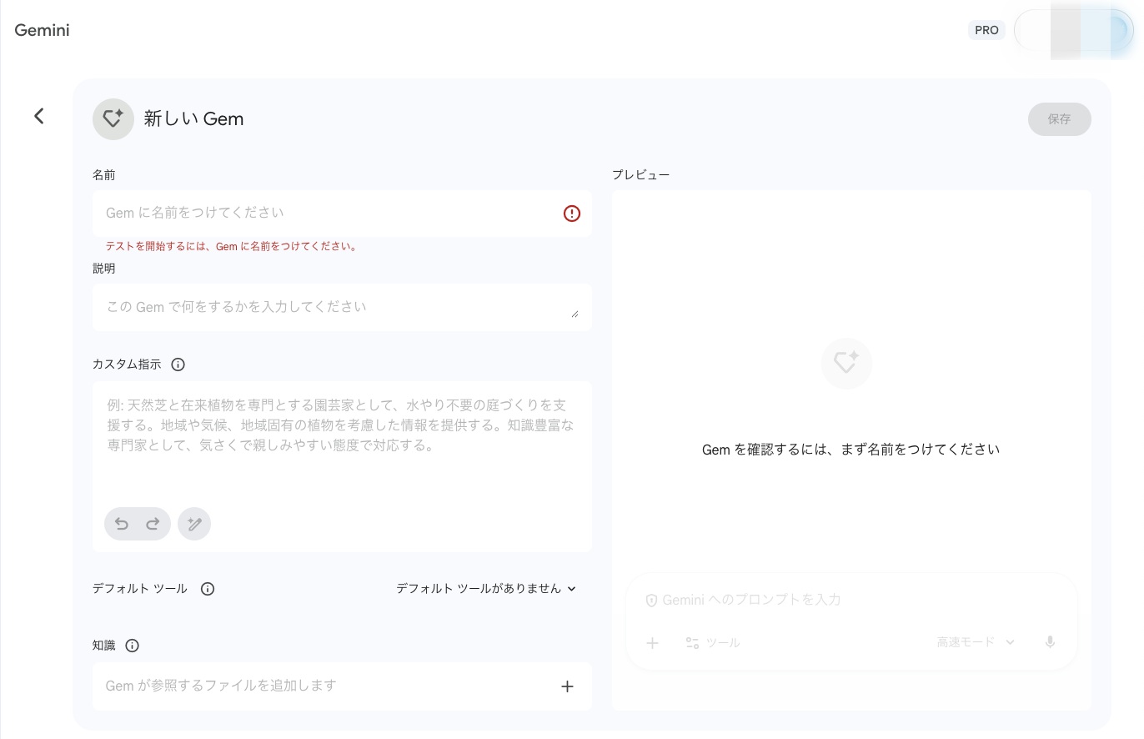Click the plus icon in the prompt input
Screen dimensions: 1144x739
(x=653, y=642)
